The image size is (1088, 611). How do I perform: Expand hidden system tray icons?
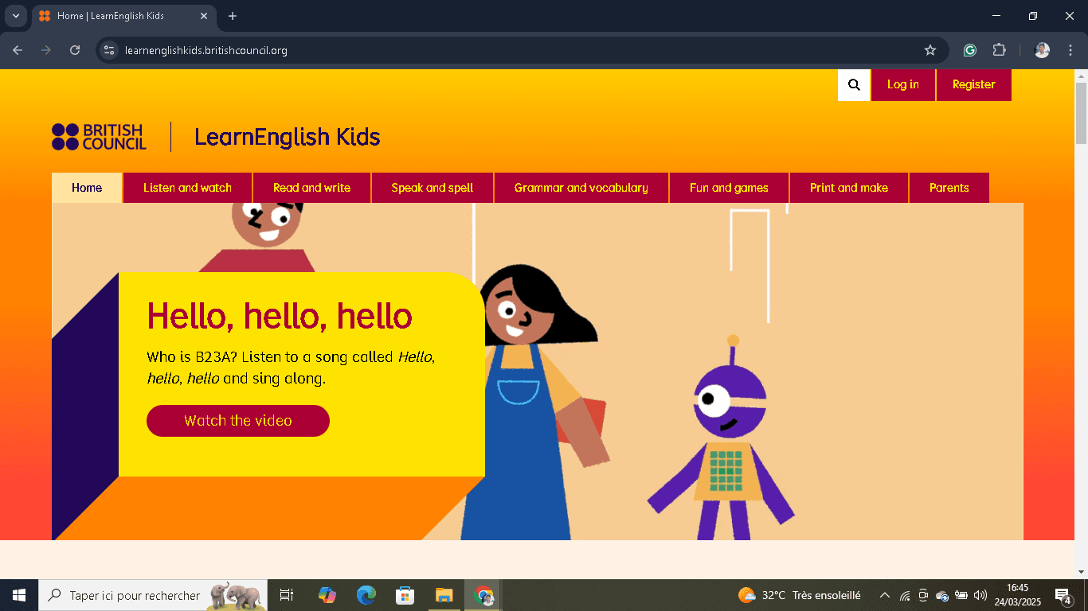[884, 594]
